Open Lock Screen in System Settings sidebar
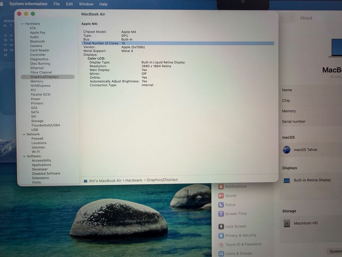The width and height of the screenshot is (342, 257). point(232,226)
